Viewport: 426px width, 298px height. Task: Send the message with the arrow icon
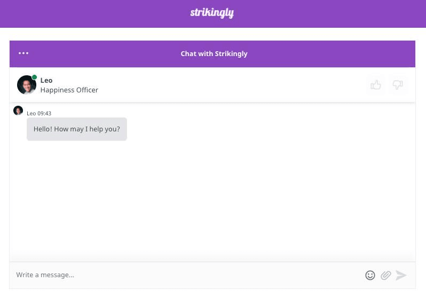pyautogui.click(x=401, y=276)
